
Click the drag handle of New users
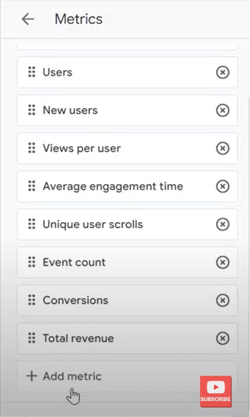32,110
